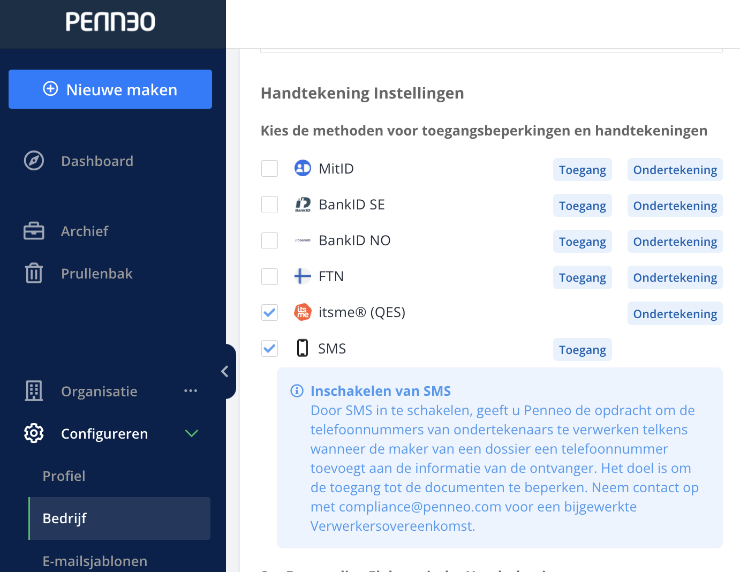The height and width of the screenshot is (572, 740).
Task: Click the Toegang tag for FTN
Action: pyautogui.click(x=583, y=277)
